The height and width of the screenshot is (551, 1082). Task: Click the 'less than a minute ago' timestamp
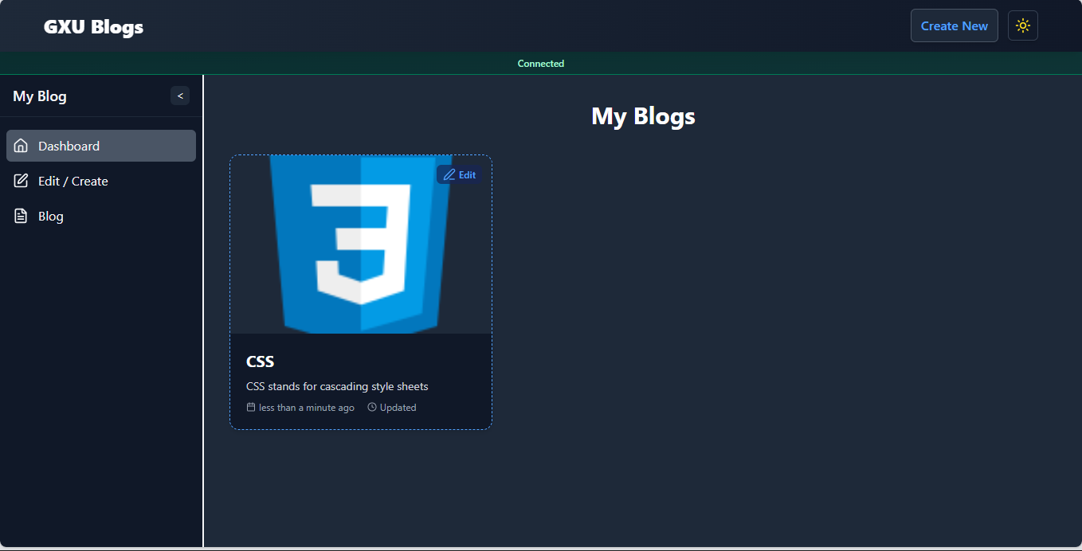click(x=307, y=408)
